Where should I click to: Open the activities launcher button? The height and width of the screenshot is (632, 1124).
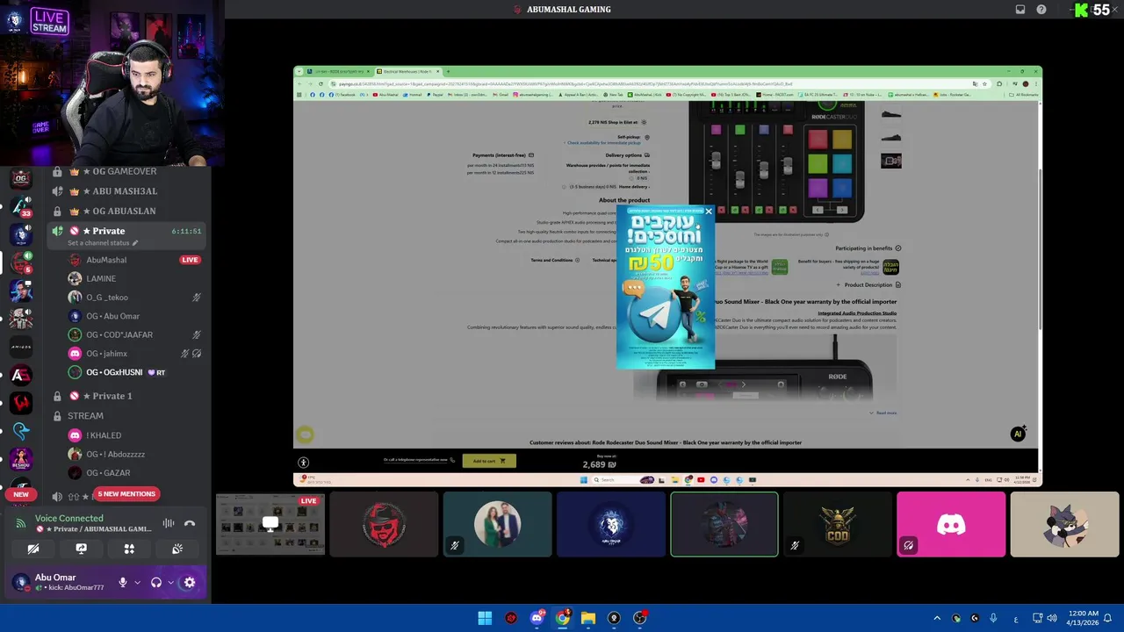point(129,549)
